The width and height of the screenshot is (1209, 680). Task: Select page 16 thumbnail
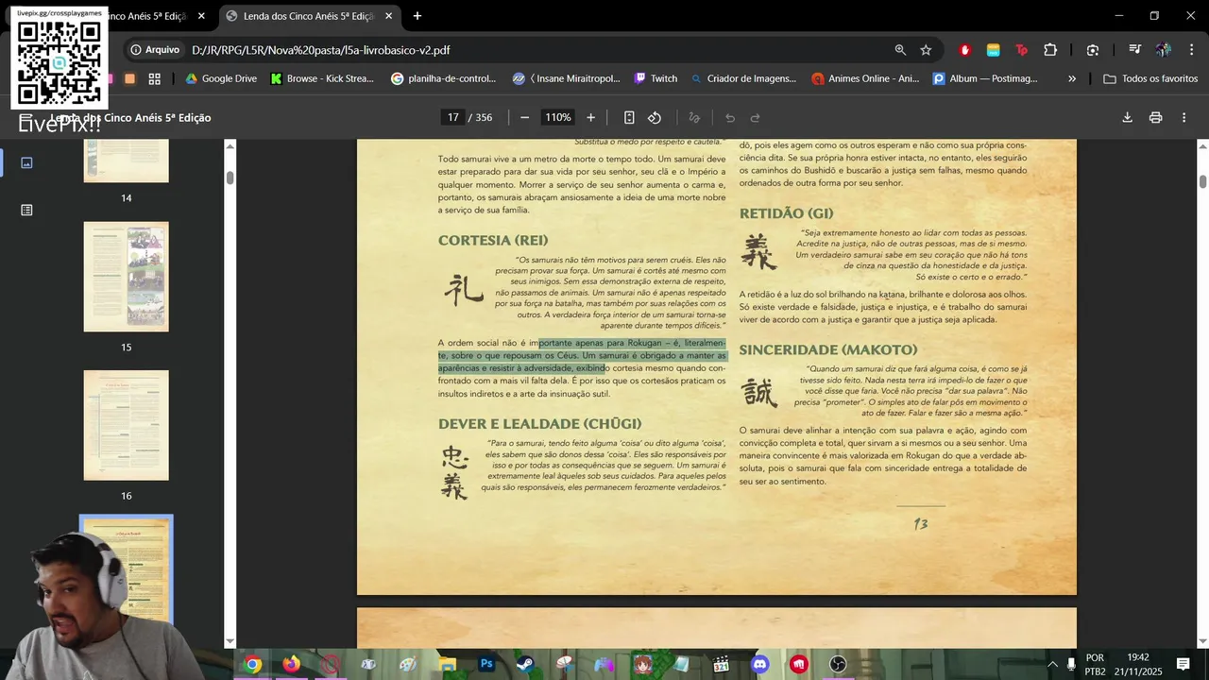click(126, 425)
